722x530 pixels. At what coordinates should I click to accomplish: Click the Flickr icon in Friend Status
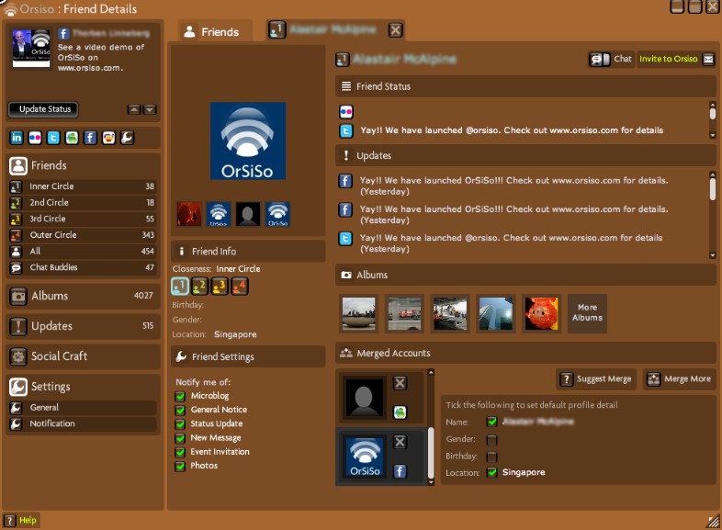coord(346,112)
